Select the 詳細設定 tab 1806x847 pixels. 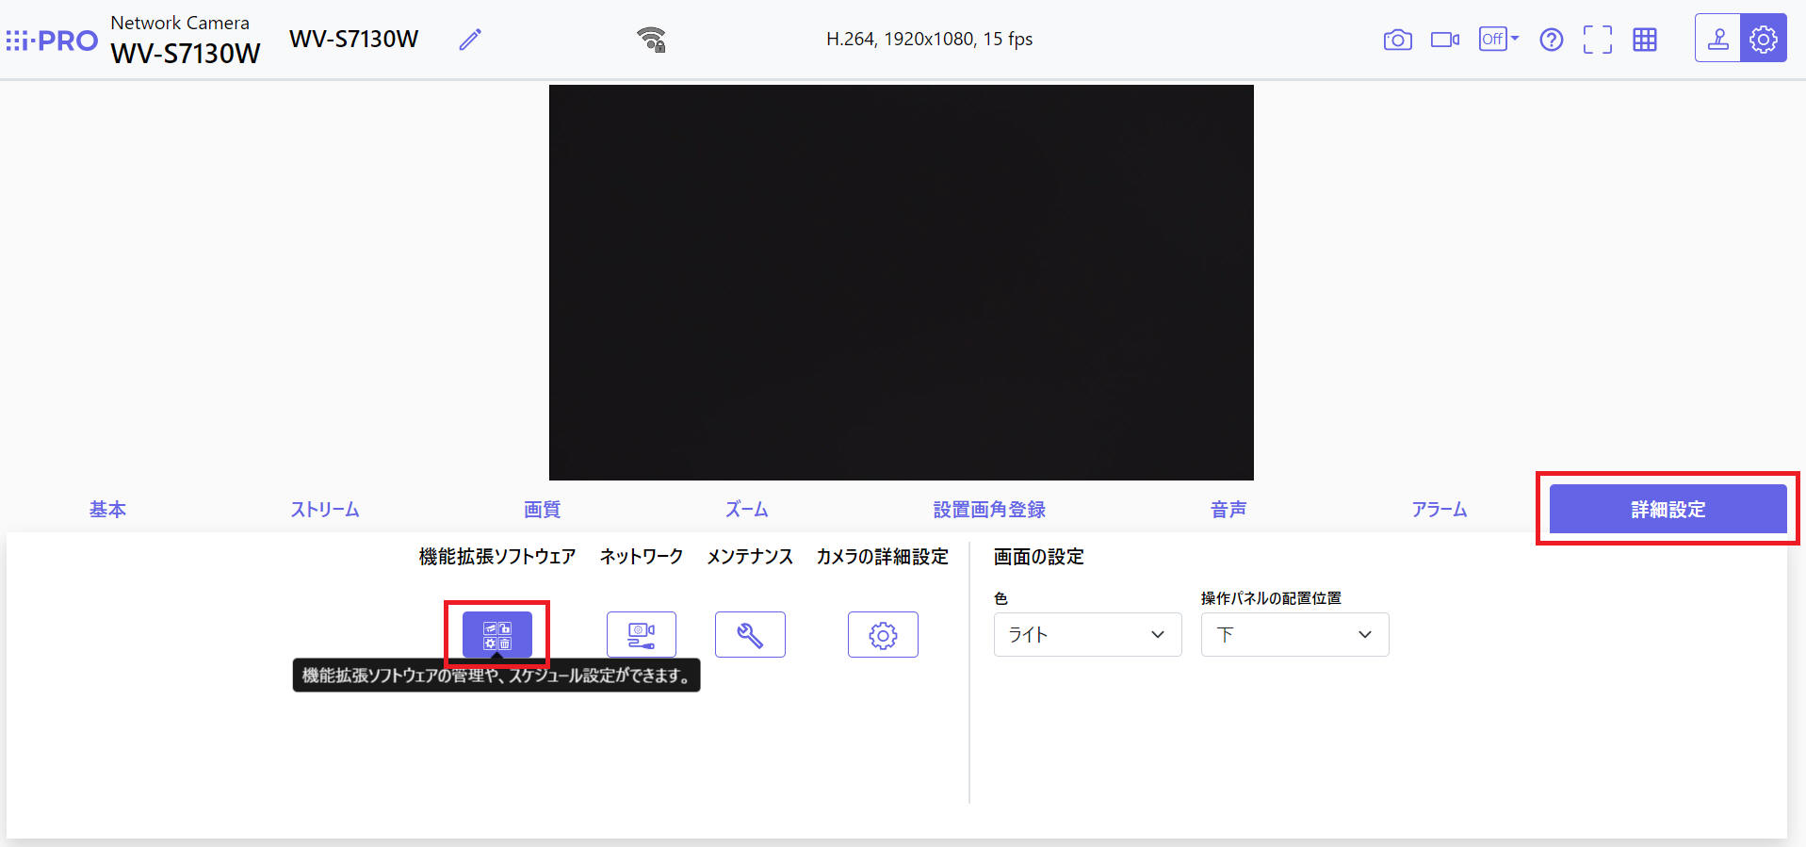click(x=1668, y=509)
